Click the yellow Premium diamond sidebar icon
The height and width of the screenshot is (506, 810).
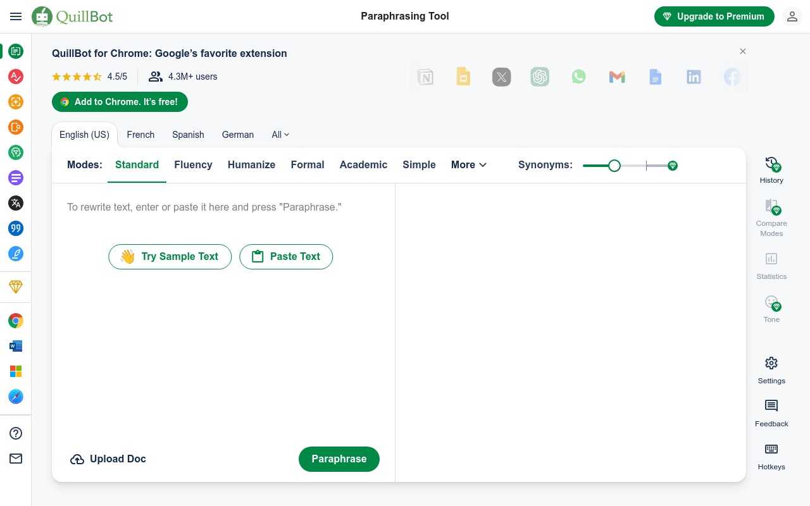coord(16,287)
